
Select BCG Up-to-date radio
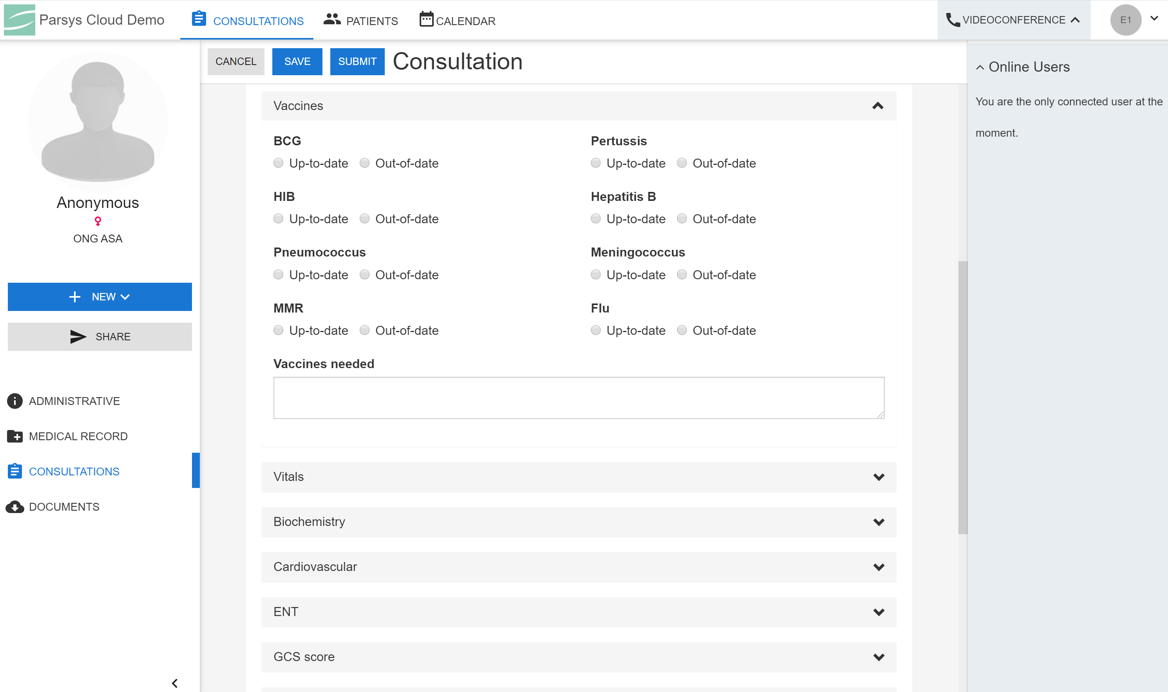pos(279,163)
